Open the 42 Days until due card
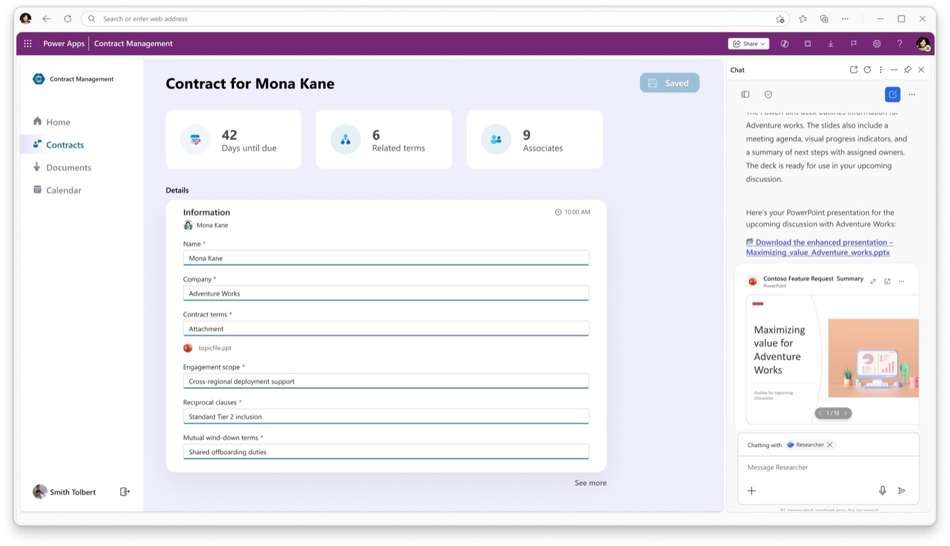The height and width of the screenshot is (546, 950). pyautogui.click(x=233, y=140)
